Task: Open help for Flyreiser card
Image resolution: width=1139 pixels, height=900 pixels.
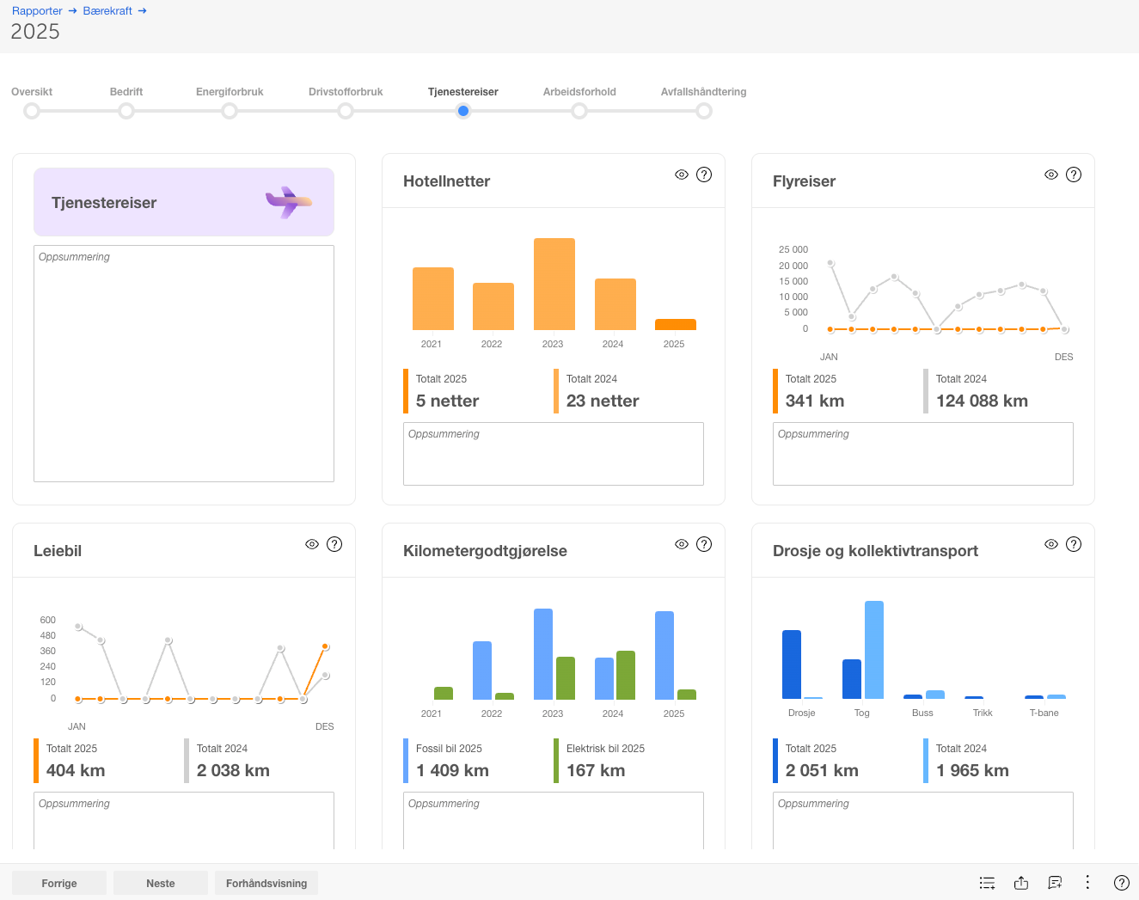Action: click(x=1074, y=174)
